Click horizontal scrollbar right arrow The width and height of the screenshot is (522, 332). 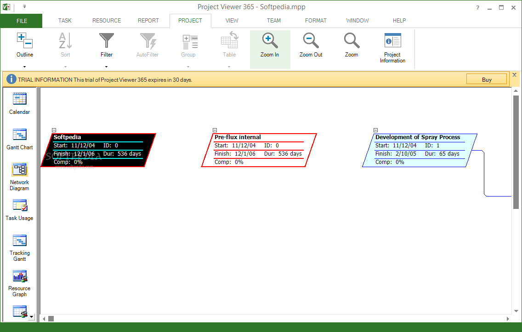(x=508, y=319)
